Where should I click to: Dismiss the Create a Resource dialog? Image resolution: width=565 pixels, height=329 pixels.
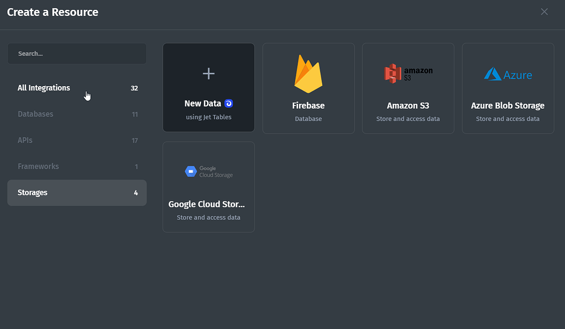coord(544,12)
